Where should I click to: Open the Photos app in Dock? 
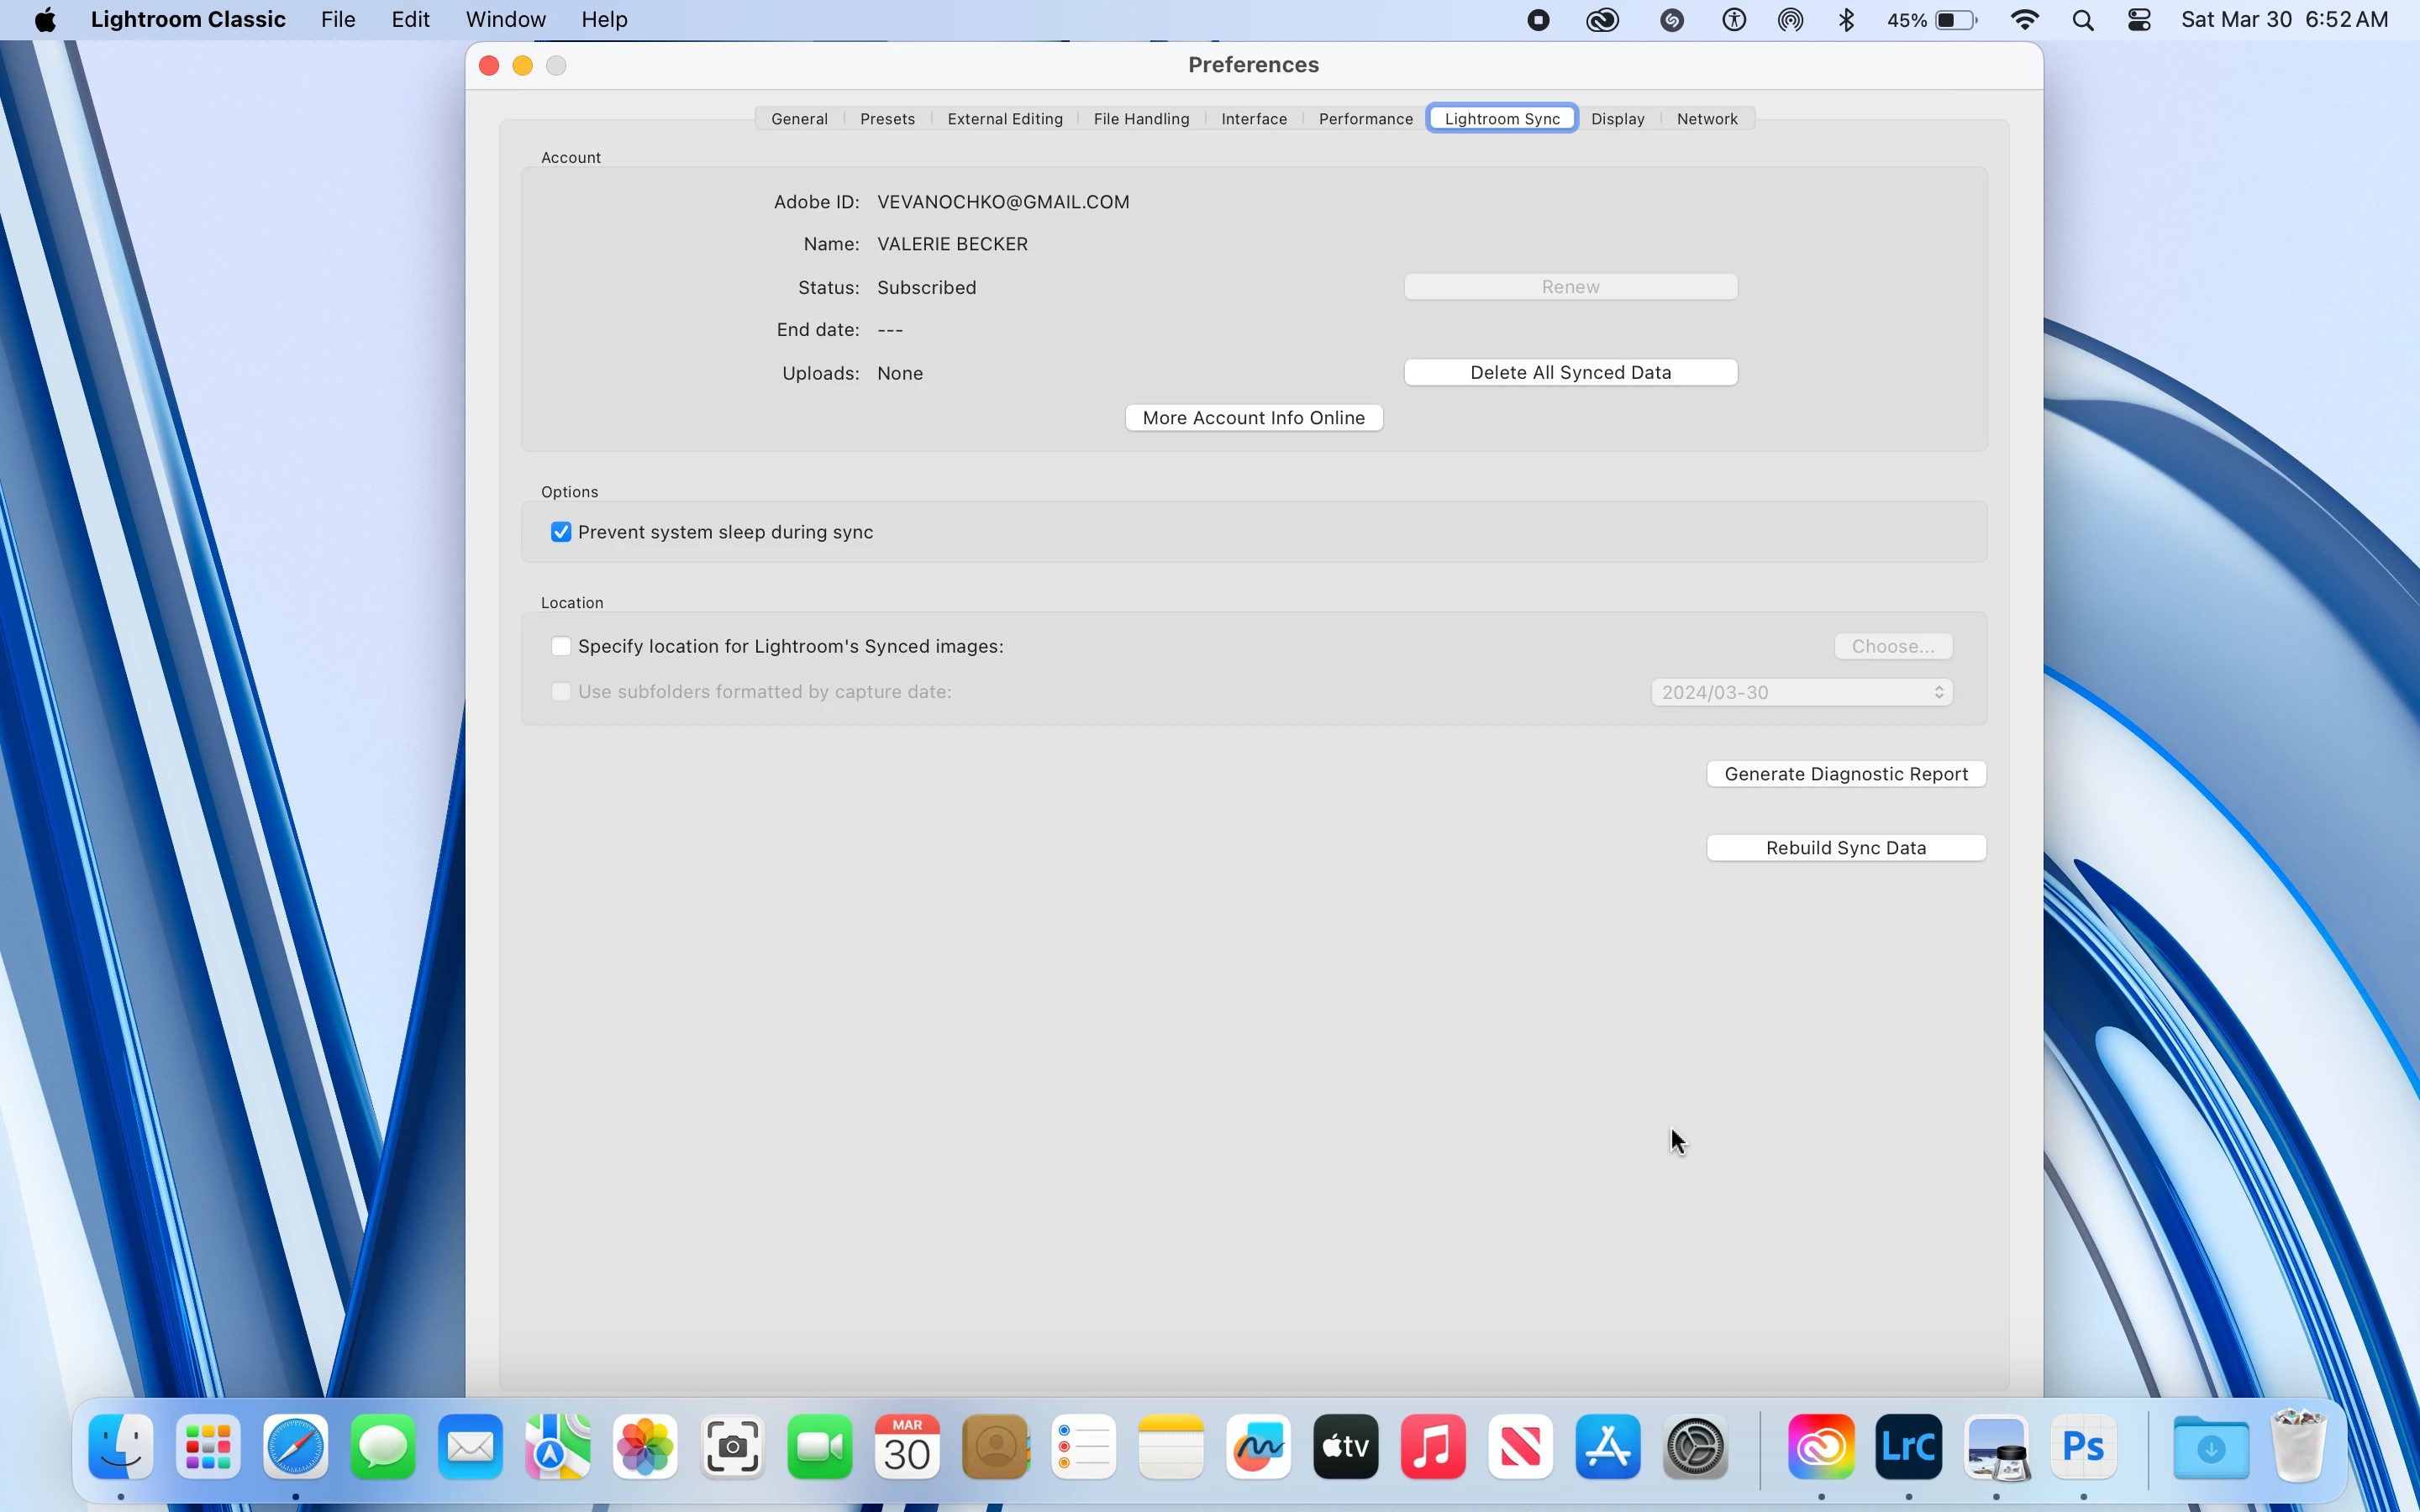pyautogui.click(x=645, y=1447)
